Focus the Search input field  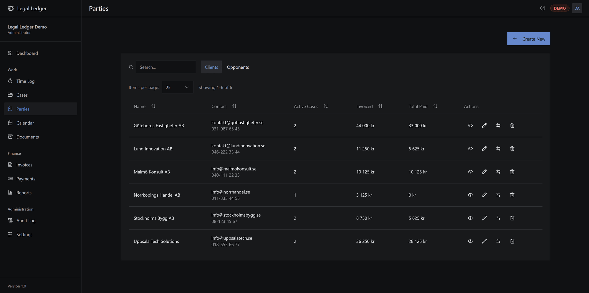pyautogui.click(x=166, y=67)
